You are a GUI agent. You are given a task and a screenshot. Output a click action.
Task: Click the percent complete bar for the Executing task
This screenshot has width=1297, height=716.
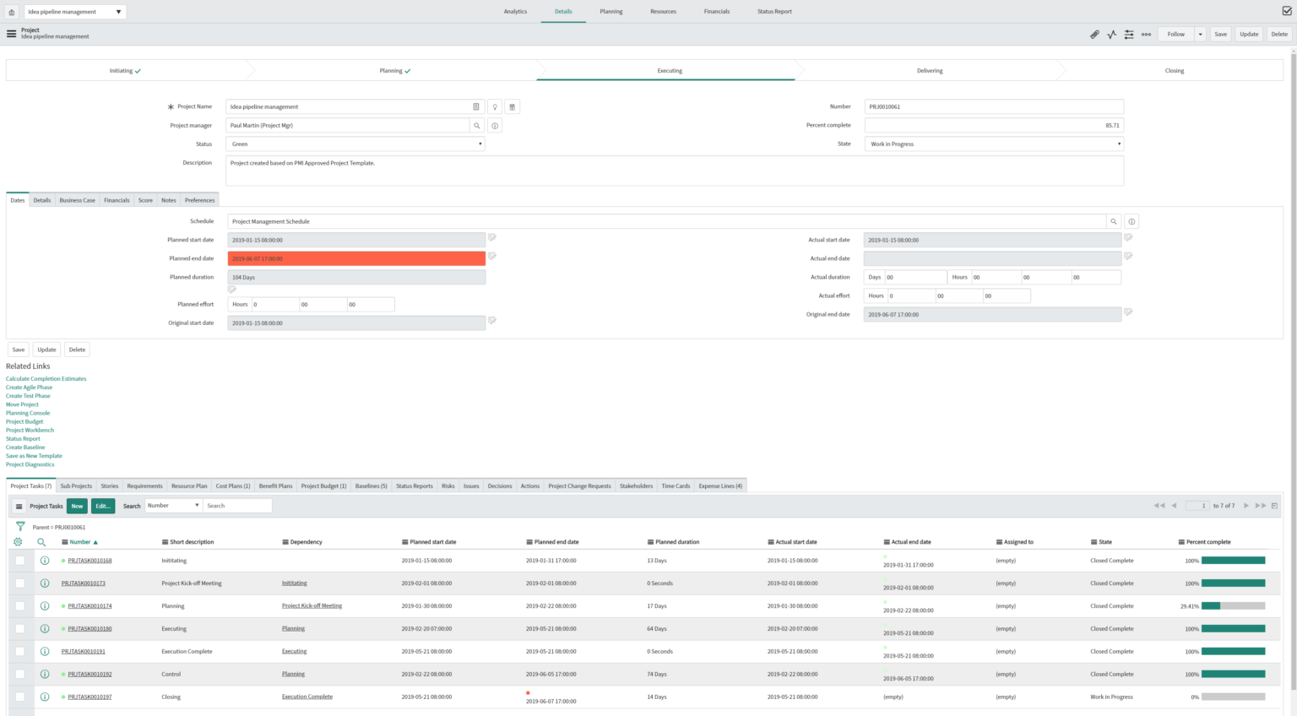click(1232, 628)
